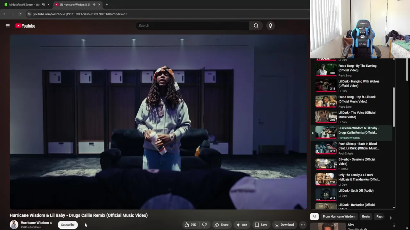
Task: Open a new browser tab with the plus icon
Action: (x=107, y=4)
